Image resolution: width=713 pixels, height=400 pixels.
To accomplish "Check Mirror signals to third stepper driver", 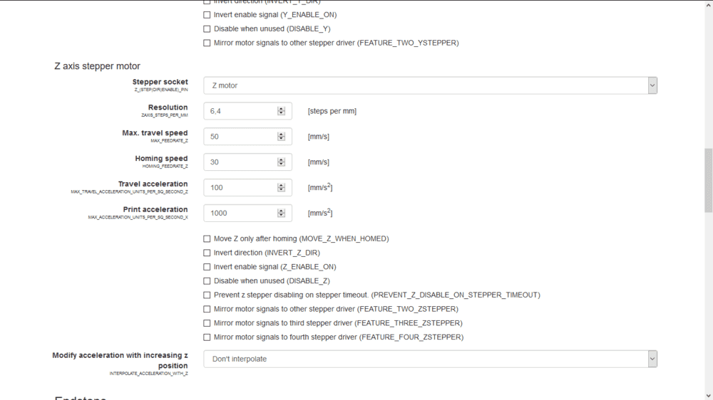I will (207, 323).
